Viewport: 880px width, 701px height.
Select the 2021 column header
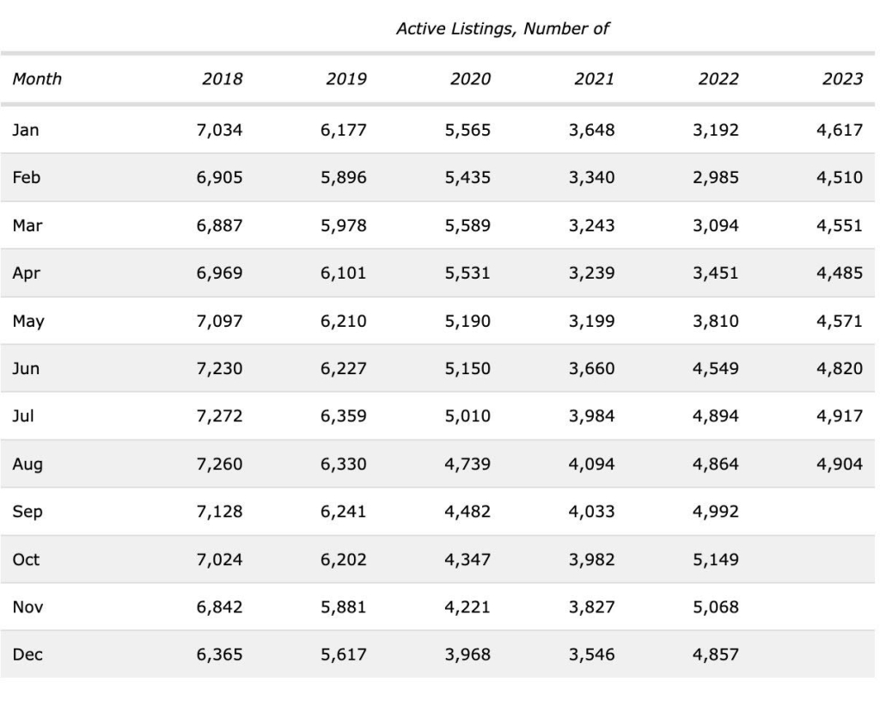pyautogui.click(x=594, y=79)
